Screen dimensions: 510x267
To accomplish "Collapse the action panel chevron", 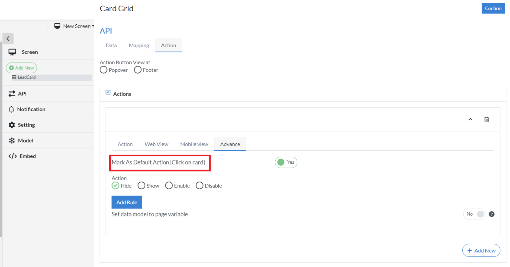I will pyautogui.click(x=470, y=119).
